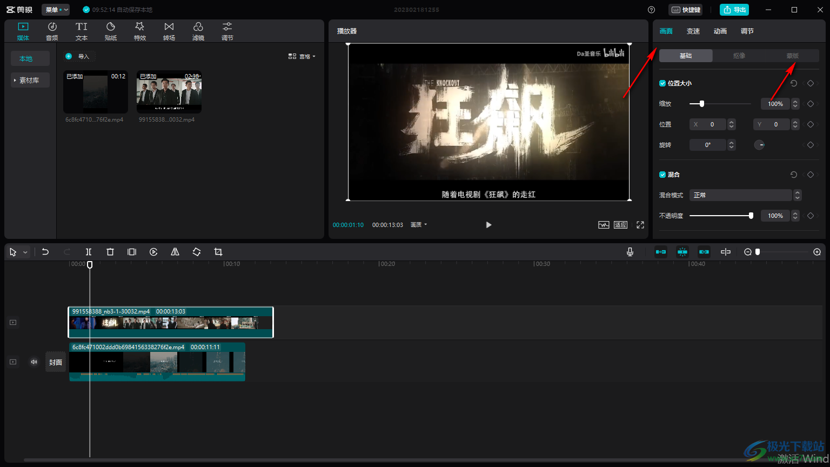
Task: Reset the 位置大小 settings
Action: pyautogui.click(x=794, y=83)
